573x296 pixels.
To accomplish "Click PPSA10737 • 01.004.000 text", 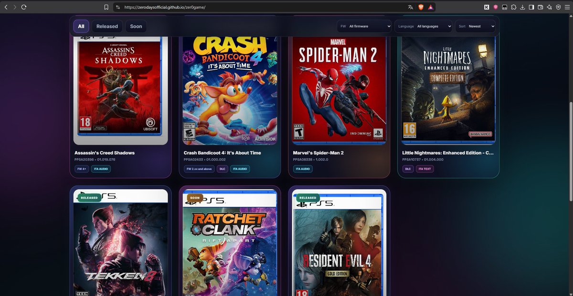I will click(x=423, y=160).
